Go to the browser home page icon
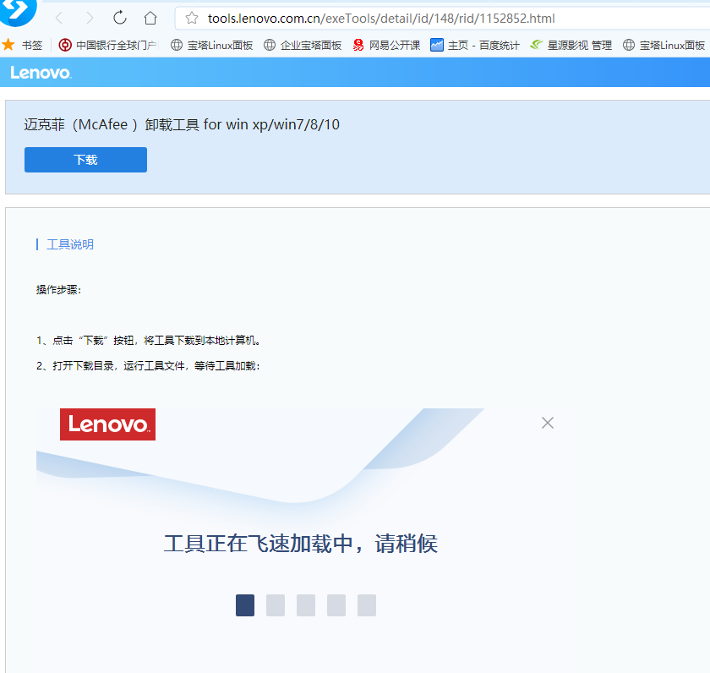The height and width of the screenshot is (673, 710). (x=150, y=18)
